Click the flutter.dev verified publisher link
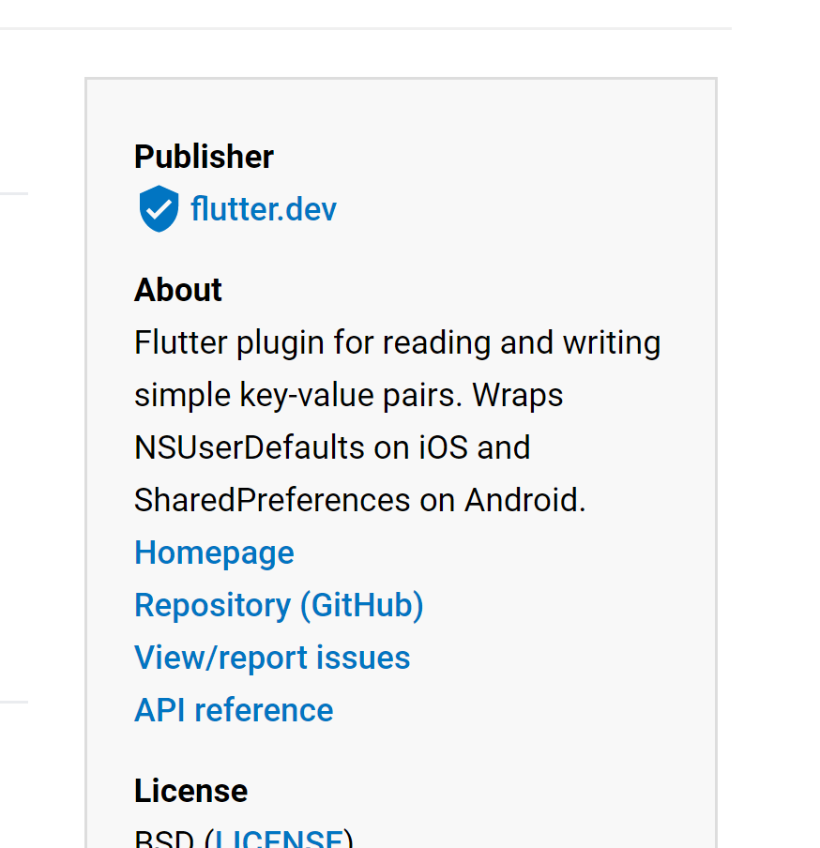Screen dimensions: 820x848 (263, 208)
